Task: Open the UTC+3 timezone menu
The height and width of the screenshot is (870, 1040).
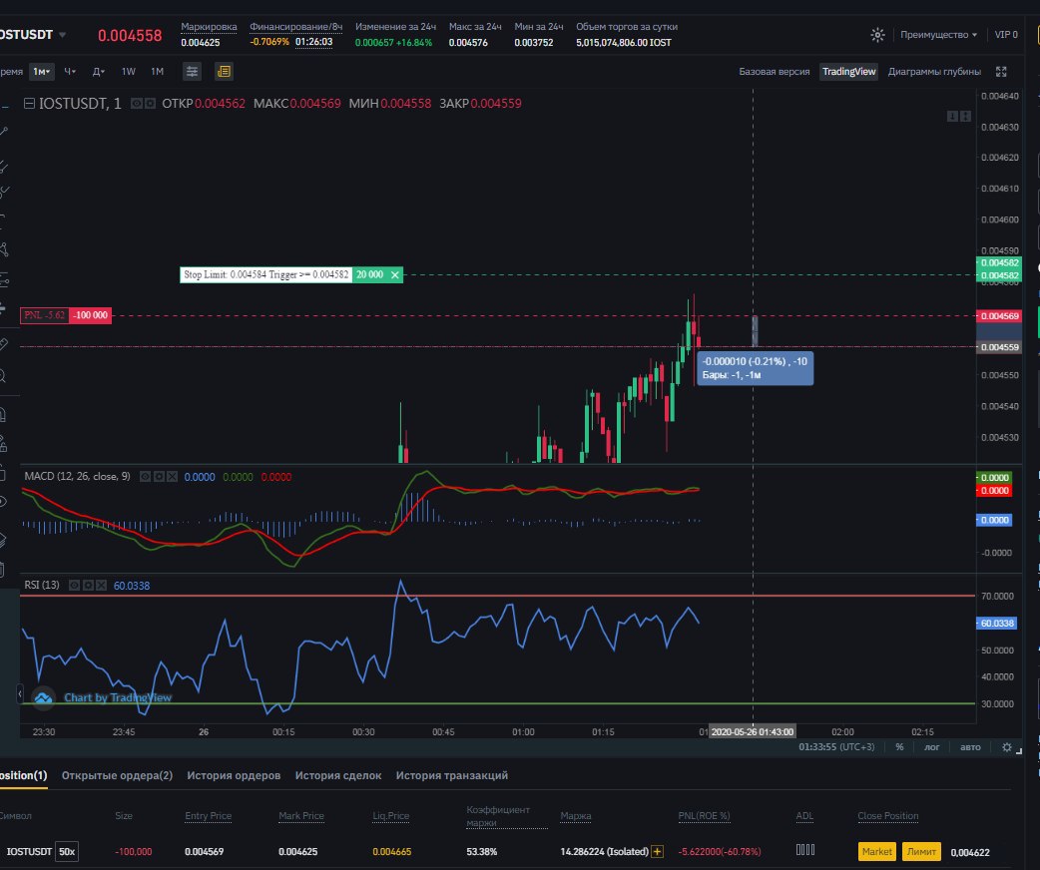Action: 836,747
